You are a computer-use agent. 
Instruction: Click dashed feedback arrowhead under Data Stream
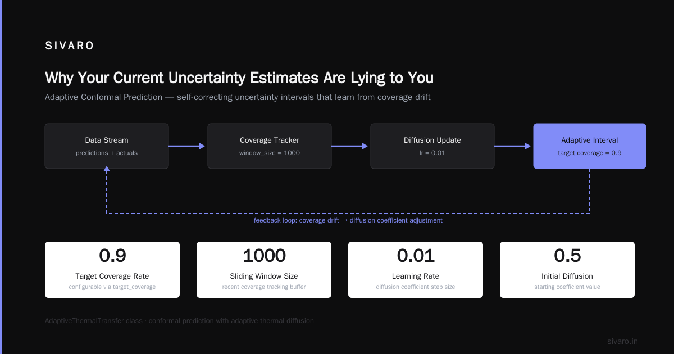click(107, 173)
